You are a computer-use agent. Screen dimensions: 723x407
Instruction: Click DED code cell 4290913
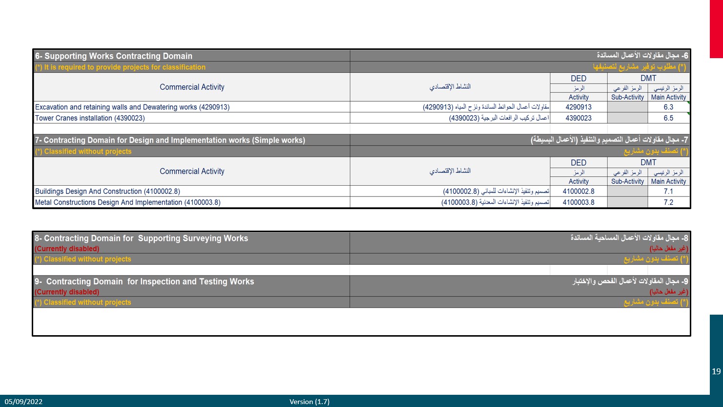pyautogui.click(x=578, y=107)
